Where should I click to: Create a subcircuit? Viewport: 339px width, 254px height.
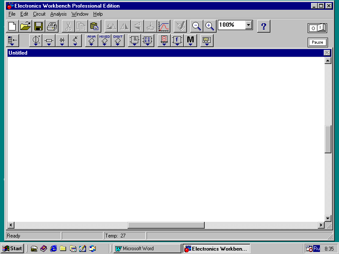(x=150, y=26)
